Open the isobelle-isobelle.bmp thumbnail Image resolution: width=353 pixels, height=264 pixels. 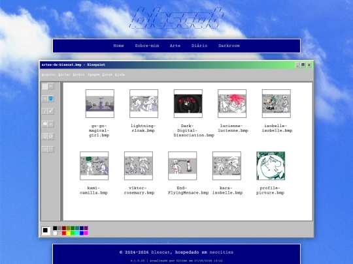[x=277, y=104]
